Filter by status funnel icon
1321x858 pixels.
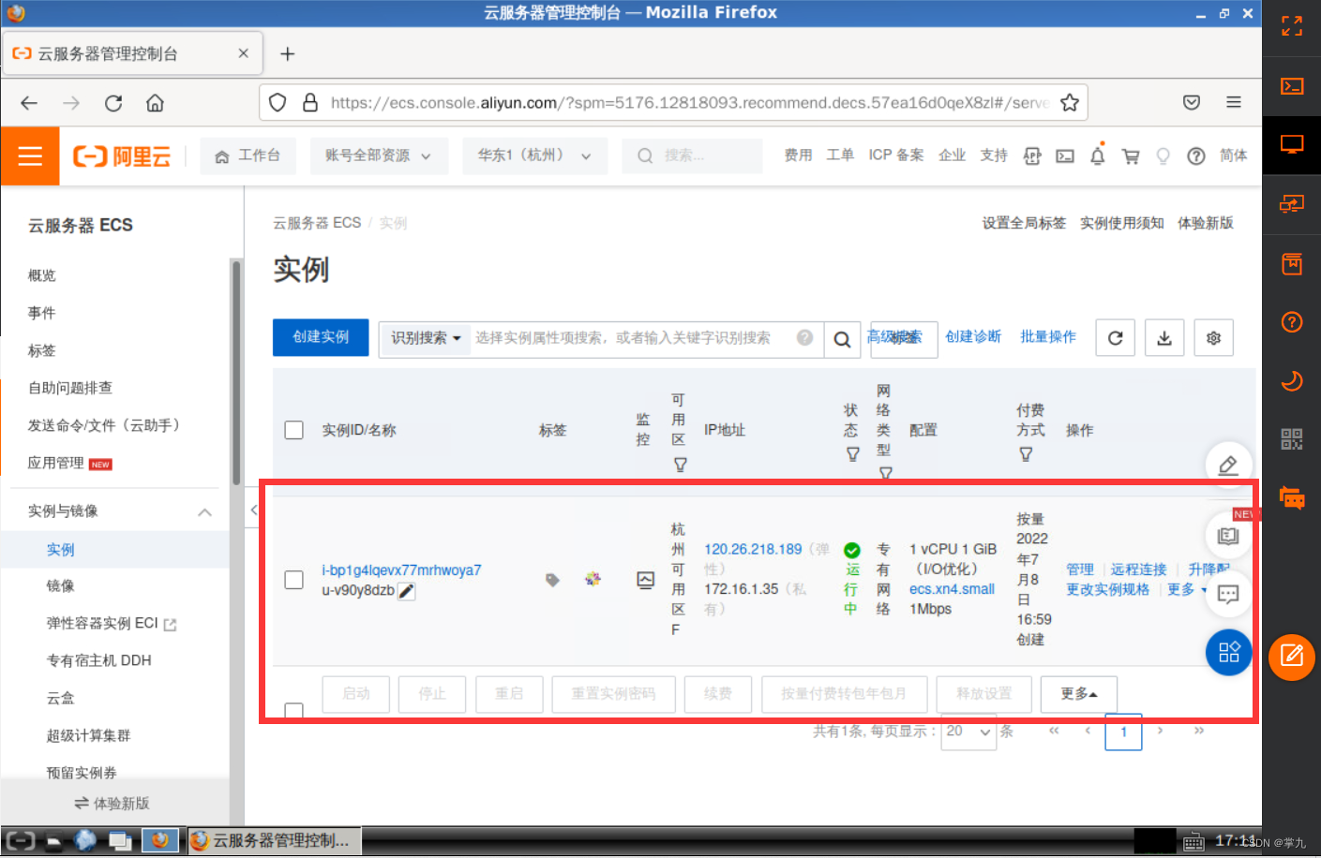(x=853, y=454)
